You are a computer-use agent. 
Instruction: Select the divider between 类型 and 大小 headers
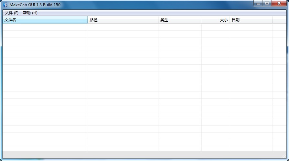pyautogui.click(x=201, y=20)
